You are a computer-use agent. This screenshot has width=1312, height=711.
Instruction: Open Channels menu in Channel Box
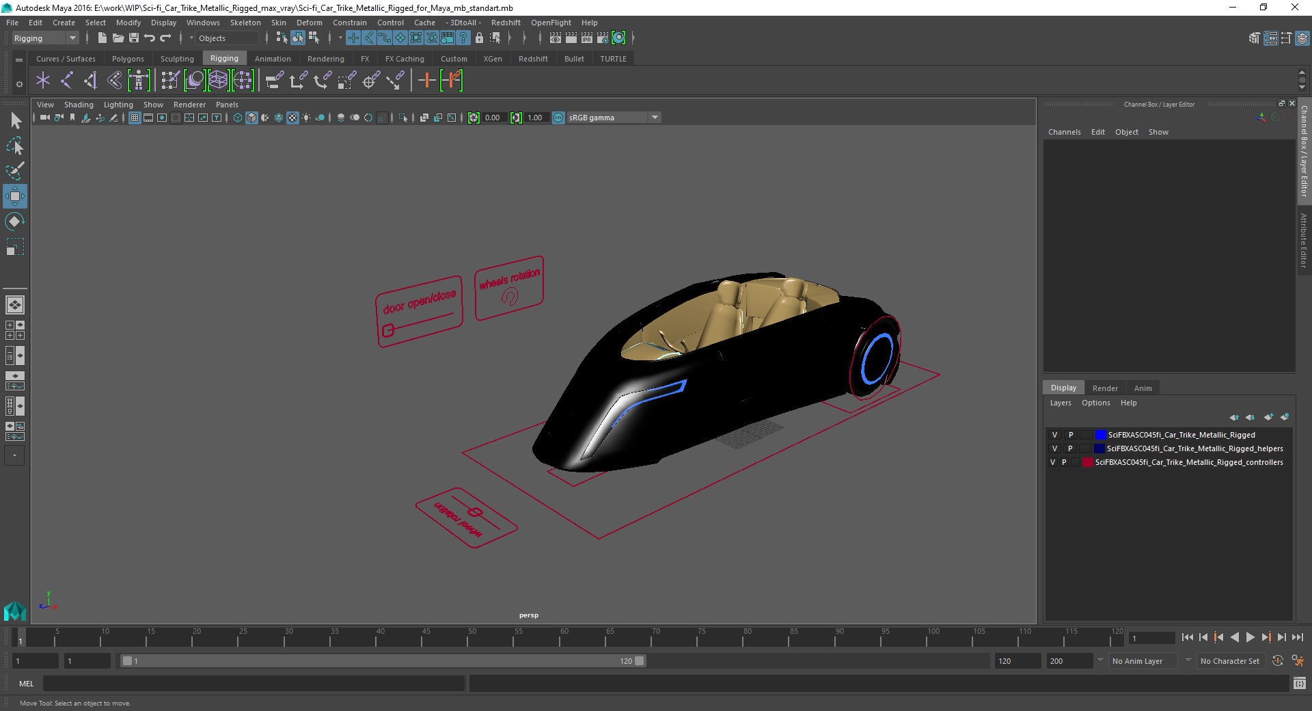(1064, 132)
